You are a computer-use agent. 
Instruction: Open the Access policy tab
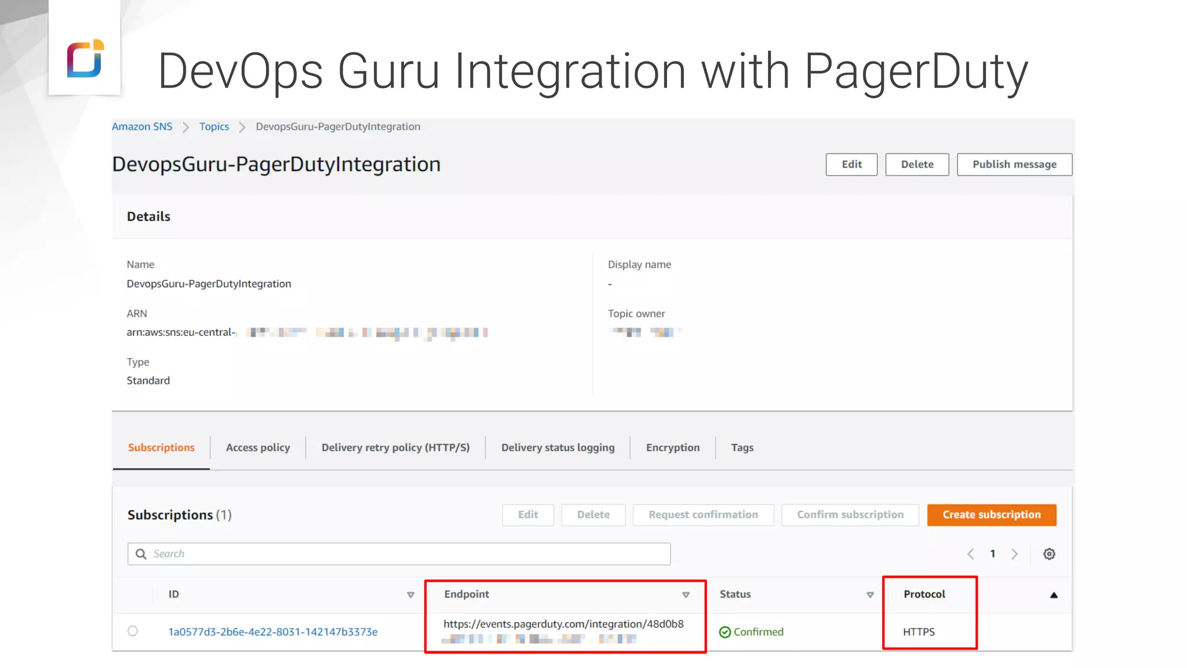(258, 448)
